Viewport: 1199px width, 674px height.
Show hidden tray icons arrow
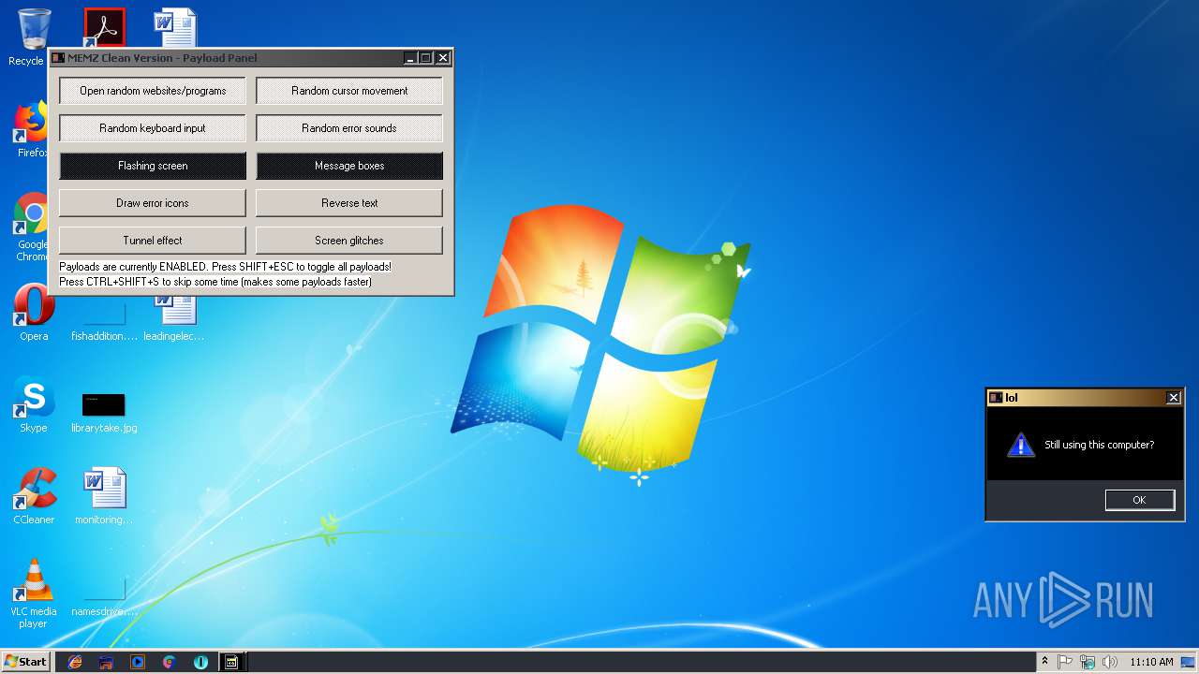coord(1044,662)
